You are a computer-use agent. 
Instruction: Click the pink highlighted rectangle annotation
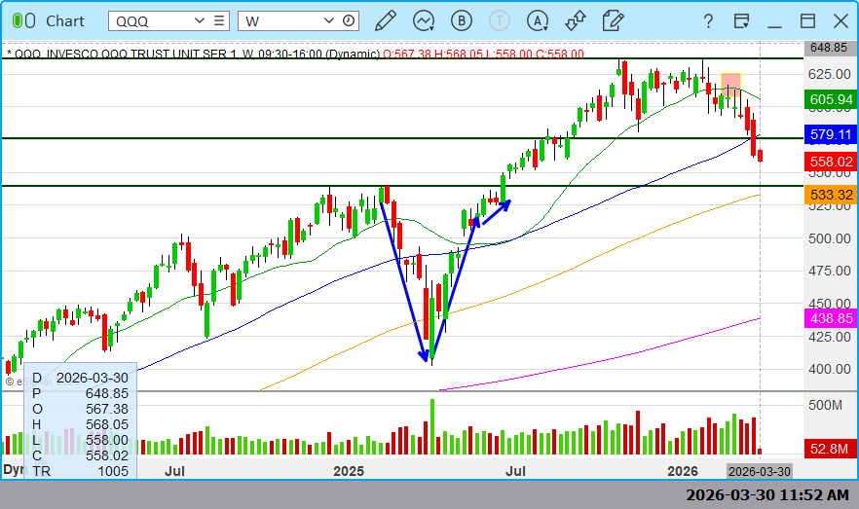pyautogui.click(x=730, y=85)
